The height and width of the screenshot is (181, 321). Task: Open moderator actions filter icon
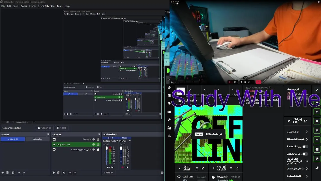tap(231, 168)
